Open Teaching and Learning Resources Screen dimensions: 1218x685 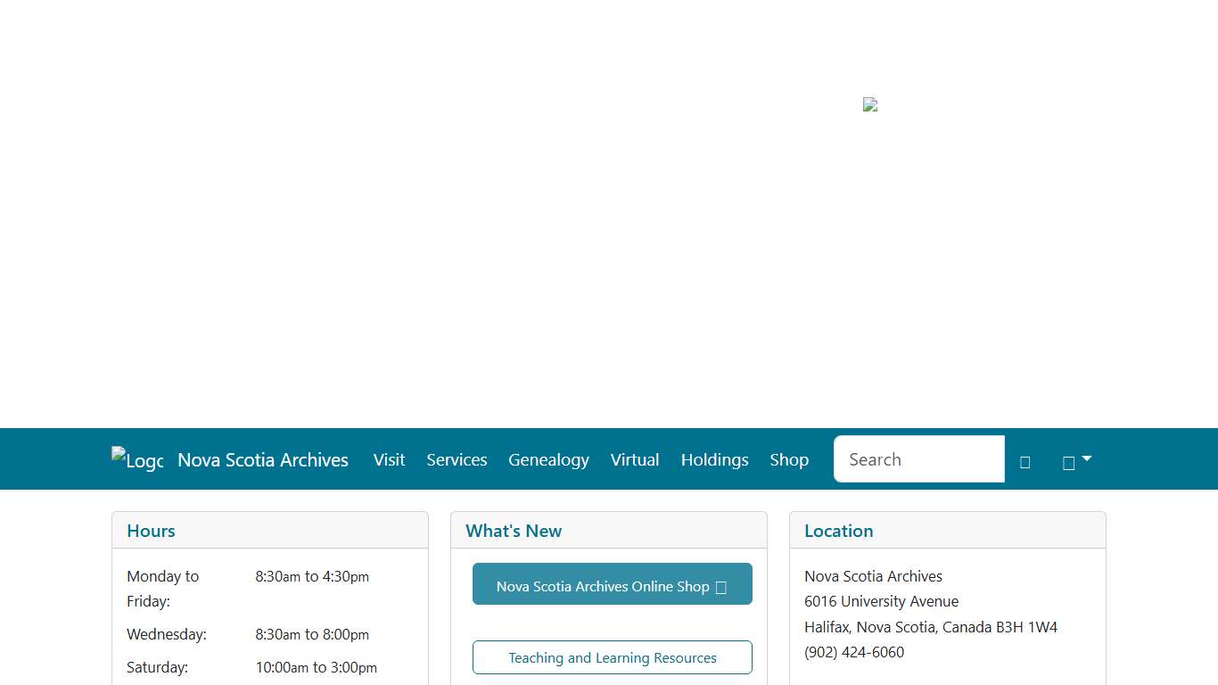(x=612, y=657)
